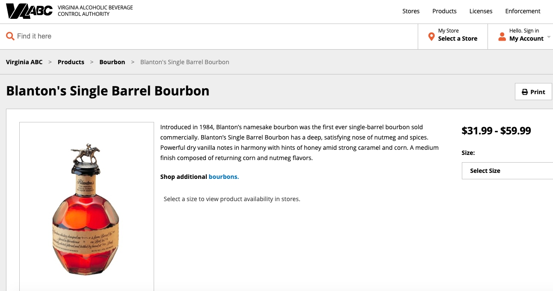Viewport: 553px width, 291px height.
Task: Click 'Select a Store' text
Action: (458, 39)
